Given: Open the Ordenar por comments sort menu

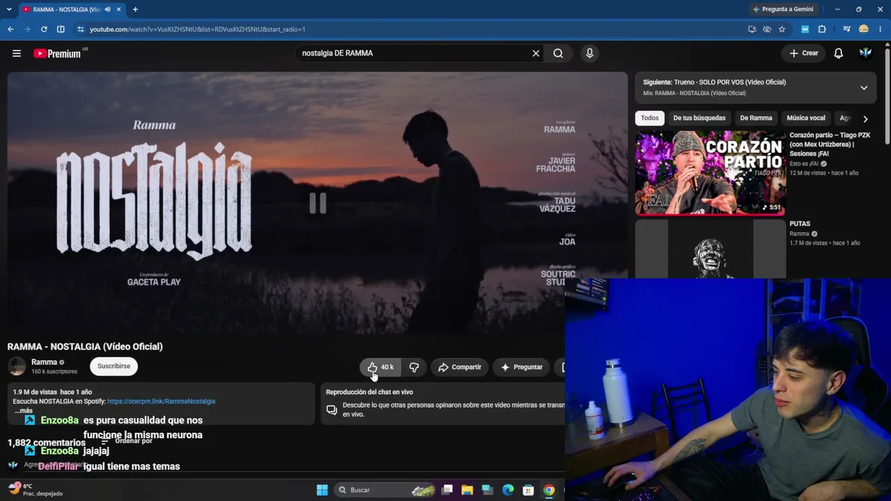Looking at the screenshot, I should [127, 441].
